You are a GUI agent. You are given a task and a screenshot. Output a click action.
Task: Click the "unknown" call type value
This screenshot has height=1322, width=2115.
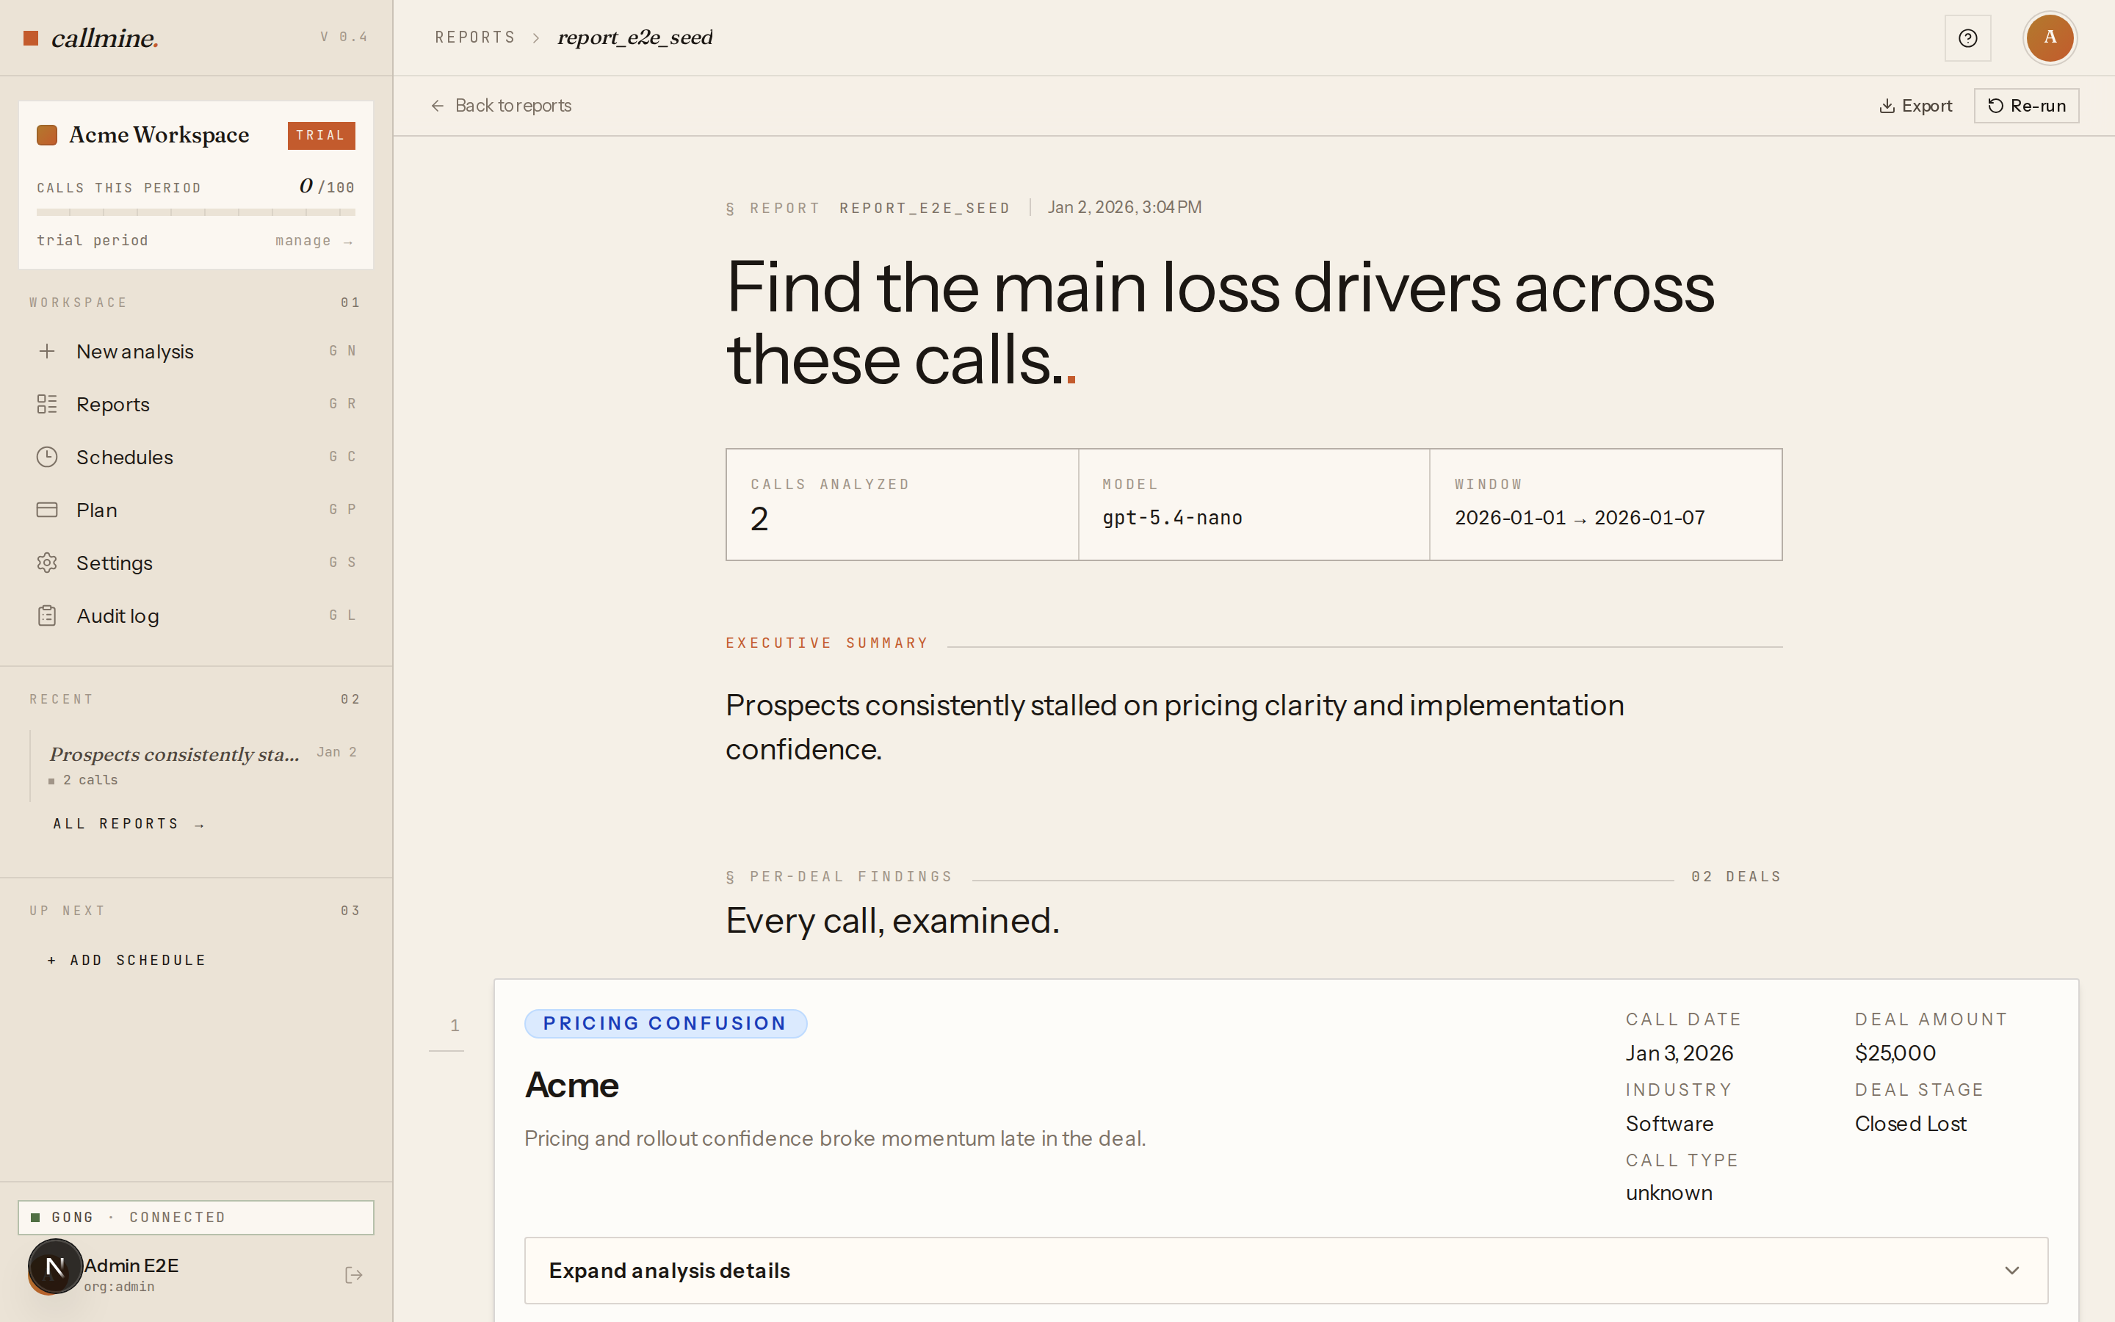tap(1668, 1193)
